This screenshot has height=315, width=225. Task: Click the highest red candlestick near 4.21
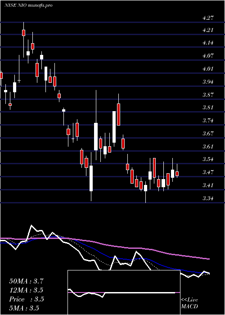click(23, 33)
